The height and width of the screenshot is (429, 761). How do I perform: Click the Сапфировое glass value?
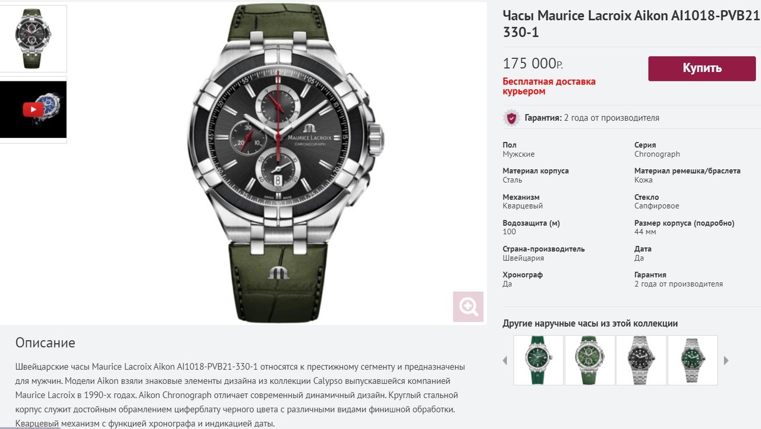tap(656, 206)
